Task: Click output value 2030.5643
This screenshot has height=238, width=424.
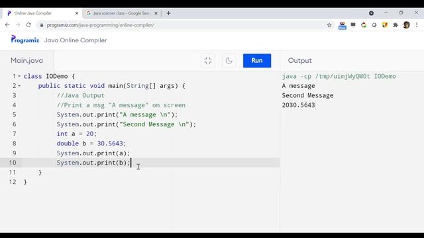Action: (299, 105)
